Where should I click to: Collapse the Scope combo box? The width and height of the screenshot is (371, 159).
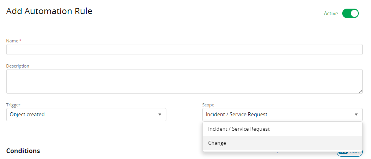[276, 115]
